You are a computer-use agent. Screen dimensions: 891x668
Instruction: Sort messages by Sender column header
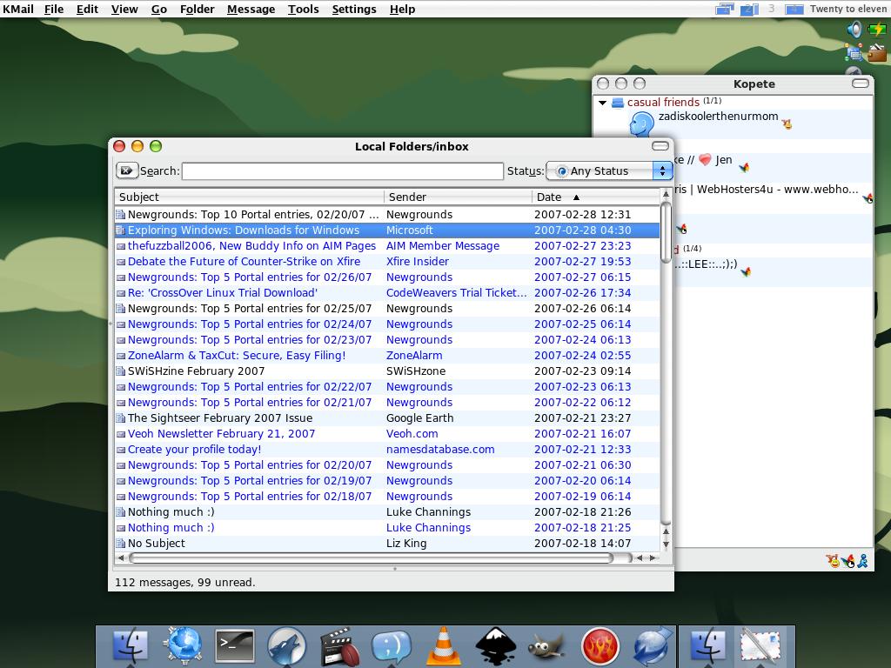point(458,197)
